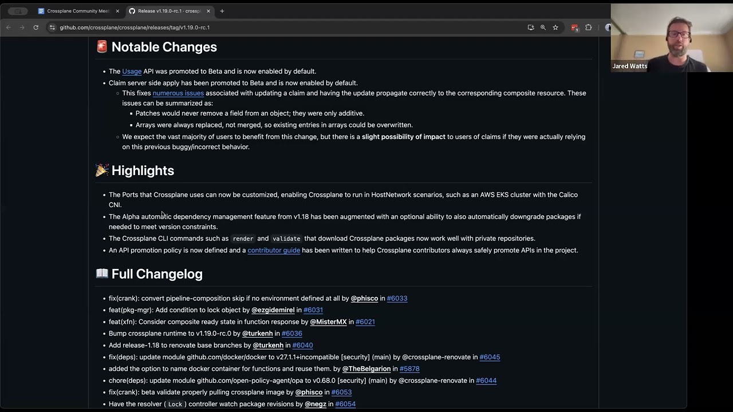The image size is (733, 412).
Task: Visit @phisco profile on the #6033 line
Action: (364, 299)
